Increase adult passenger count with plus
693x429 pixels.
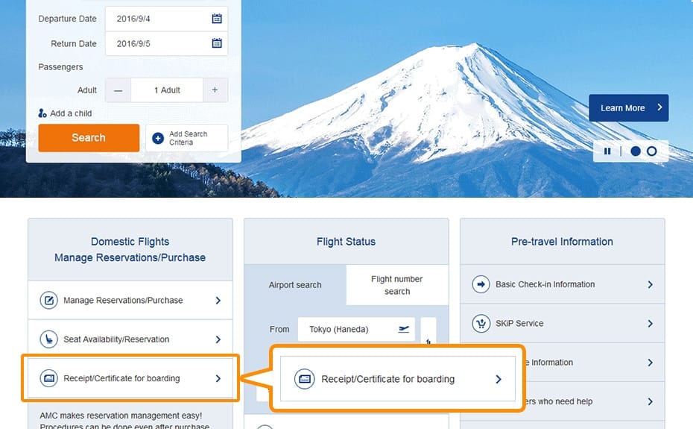click(215, 90)
